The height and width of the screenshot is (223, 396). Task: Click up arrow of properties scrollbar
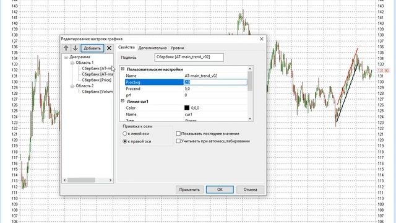[x=250, y=69]
